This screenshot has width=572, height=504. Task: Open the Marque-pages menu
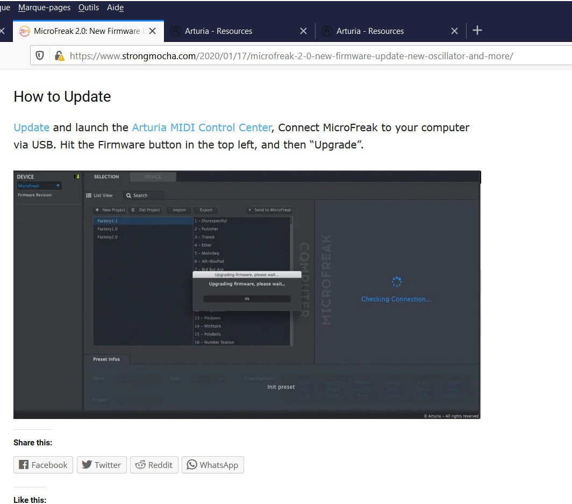[44, 8]
